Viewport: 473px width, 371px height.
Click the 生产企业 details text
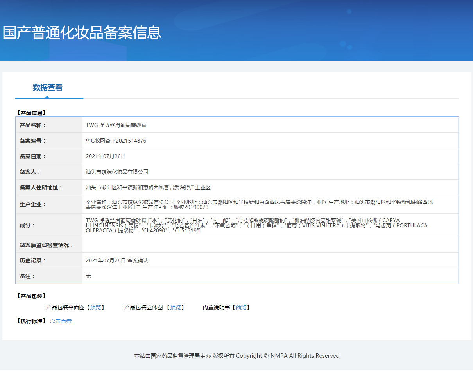coord(259,205)
